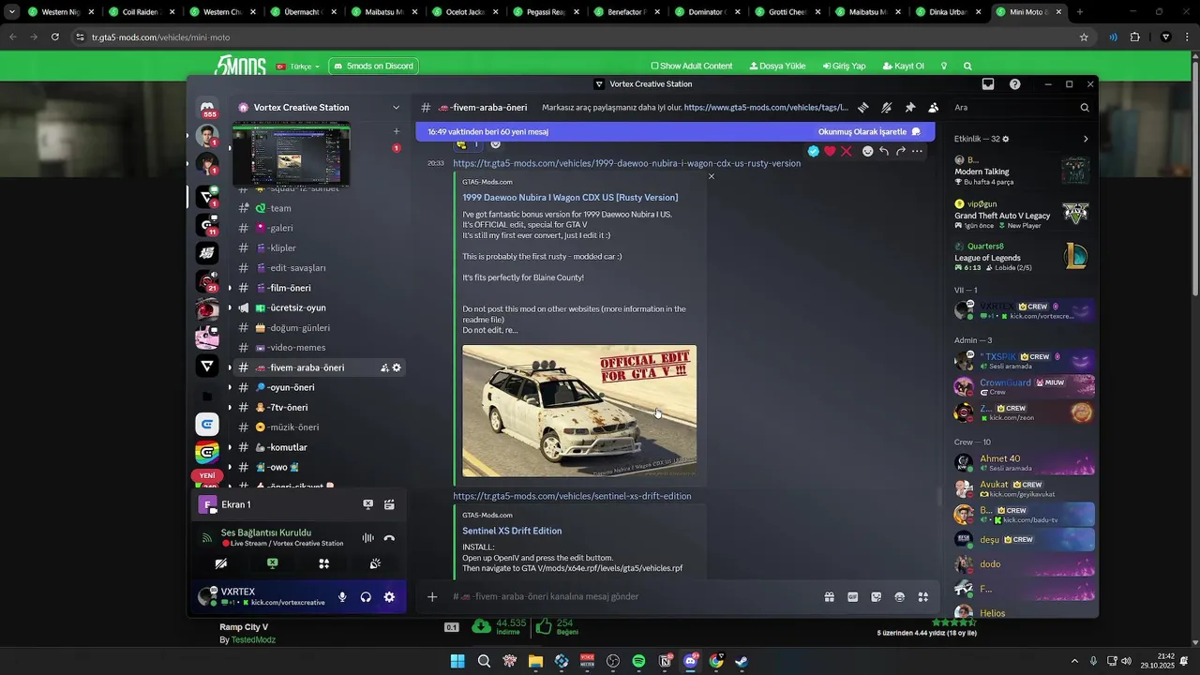Create invite icon on -fivem-araba-öneri
Viewport: 1200px width, 675px height.
click(384, 367)
